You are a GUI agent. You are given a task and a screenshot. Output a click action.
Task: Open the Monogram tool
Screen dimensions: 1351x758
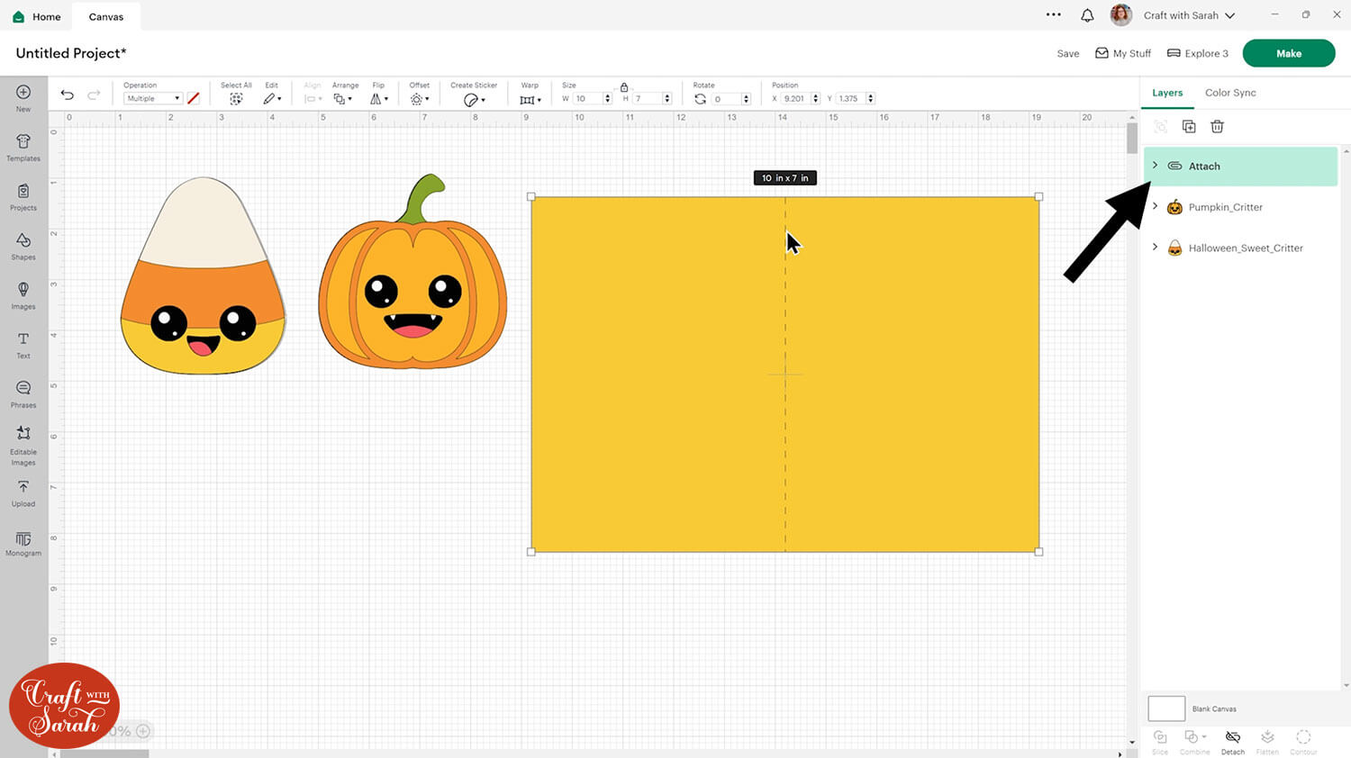point(23,543)
